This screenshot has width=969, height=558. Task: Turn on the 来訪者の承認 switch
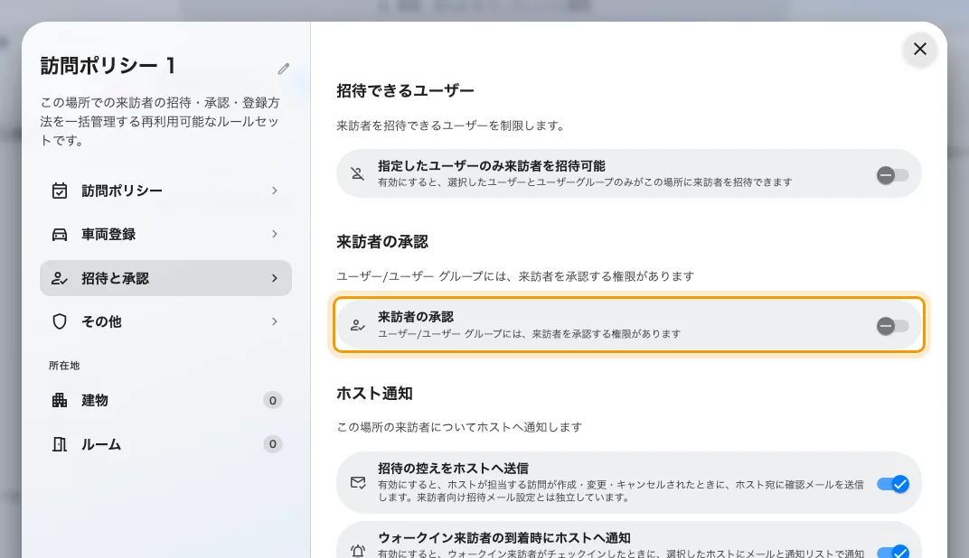892,326
